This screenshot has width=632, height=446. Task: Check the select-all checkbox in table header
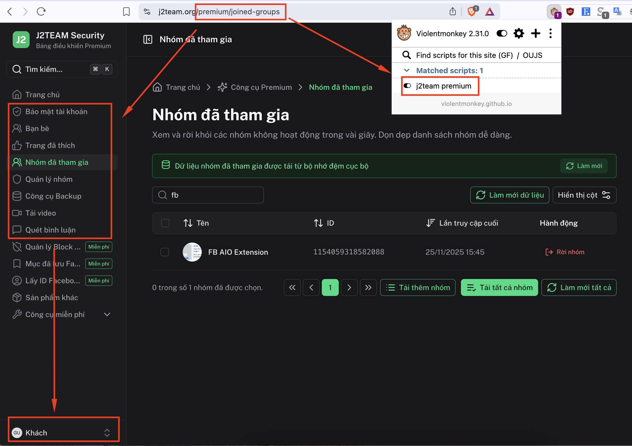(x=165, y=223)
